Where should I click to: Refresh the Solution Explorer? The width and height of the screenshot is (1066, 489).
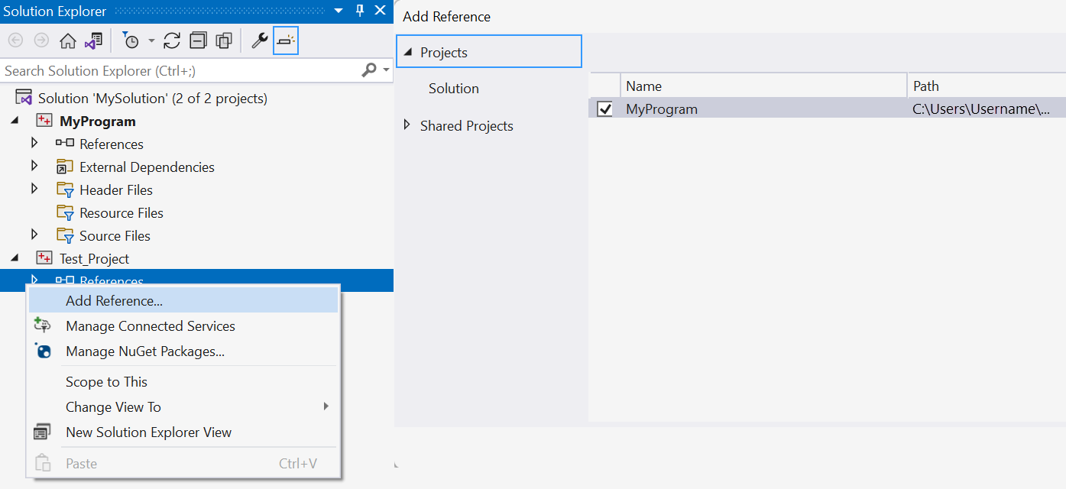click(x=171, y=40)
